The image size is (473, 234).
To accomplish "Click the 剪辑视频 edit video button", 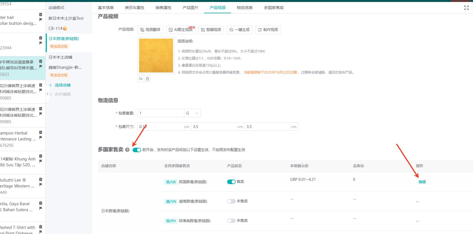I will click(211, 30).
